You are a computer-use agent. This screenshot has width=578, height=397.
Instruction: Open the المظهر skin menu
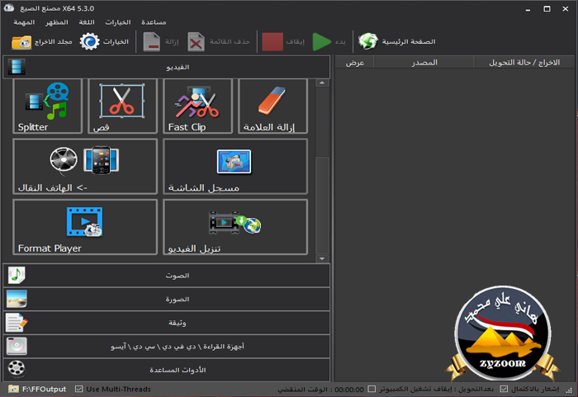point(57,22)
